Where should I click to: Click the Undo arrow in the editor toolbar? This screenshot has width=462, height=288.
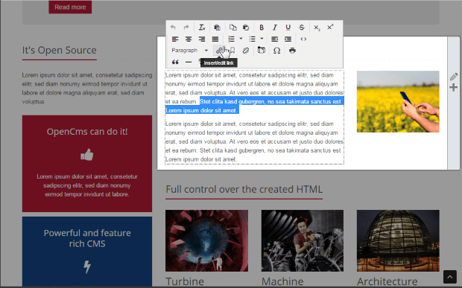click(x=173, y=28)
